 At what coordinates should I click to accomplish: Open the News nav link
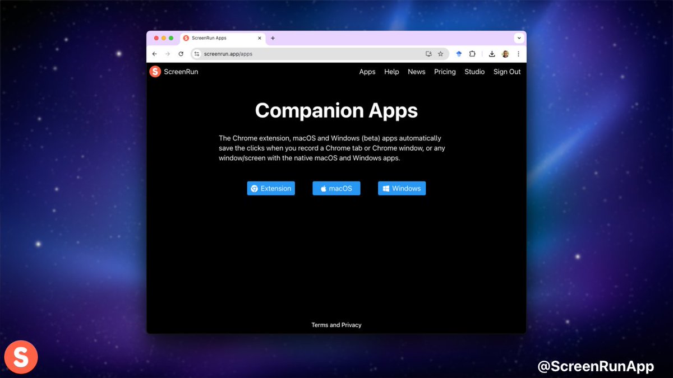click(417, 72)
